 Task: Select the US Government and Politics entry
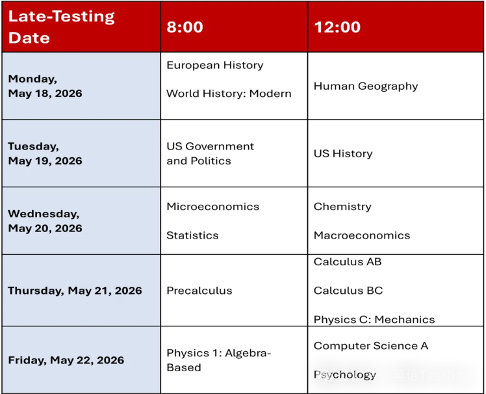pyautogui.click(x=210, y=153)
